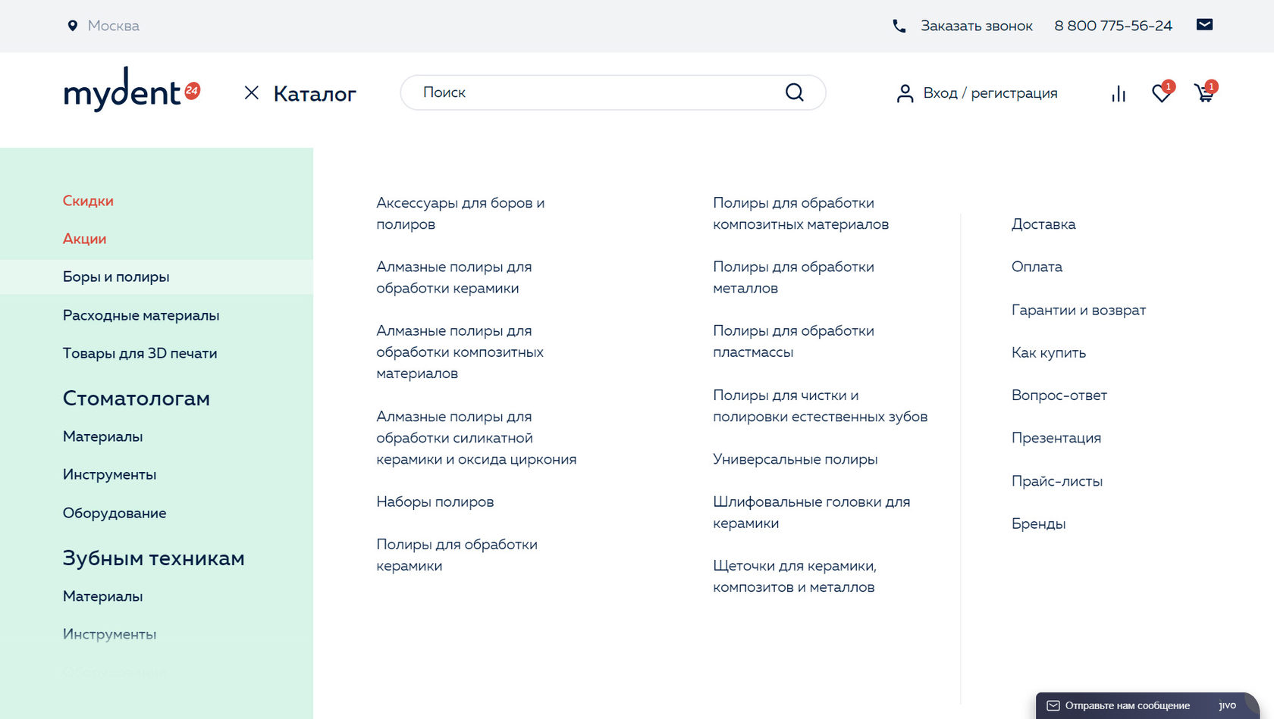Change the city from Москва

pyautogui.click(x=112, y=25)
